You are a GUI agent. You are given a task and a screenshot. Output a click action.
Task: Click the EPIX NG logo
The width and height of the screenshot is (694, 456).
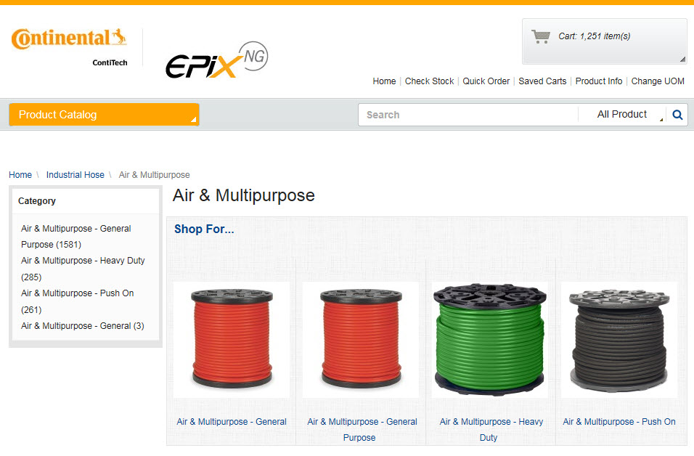pos(216,60)
